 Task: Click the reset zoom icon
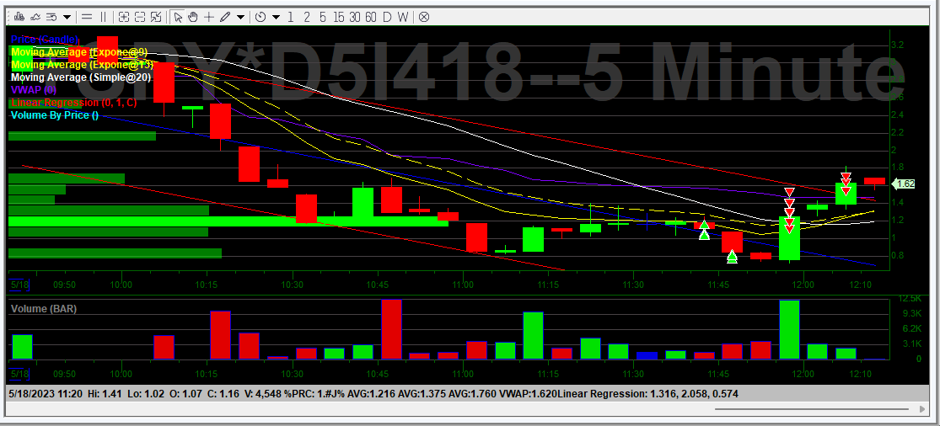coord(156,17)
